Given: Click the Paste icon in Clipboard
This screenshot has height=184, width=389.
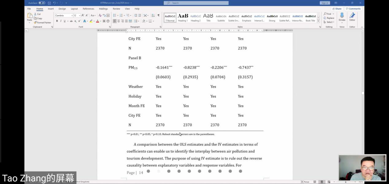Looking at the screenshot, I should 29,17.
